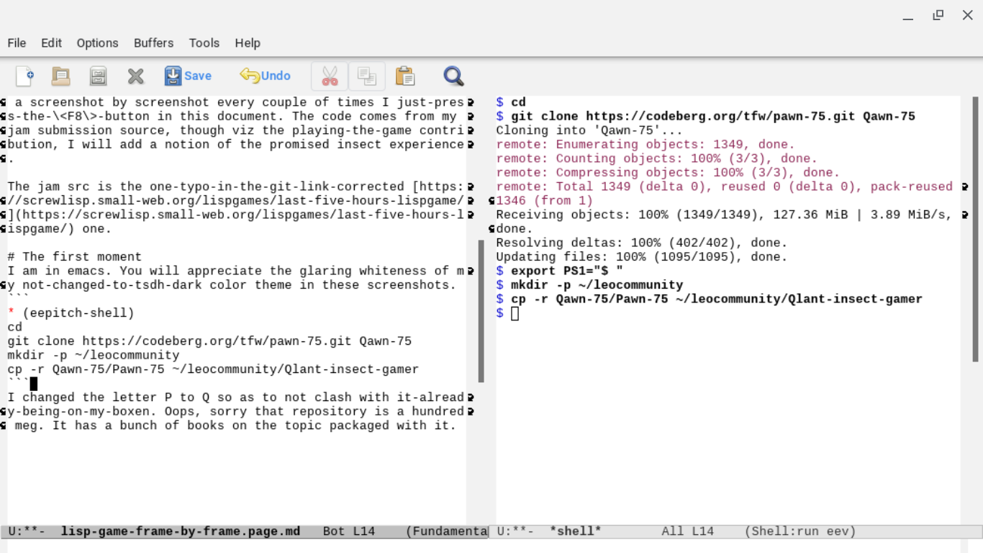Screen dimensions: 983x553
Task: Click the *shell* buffer name in the mode line
Action: pos(575,531)
